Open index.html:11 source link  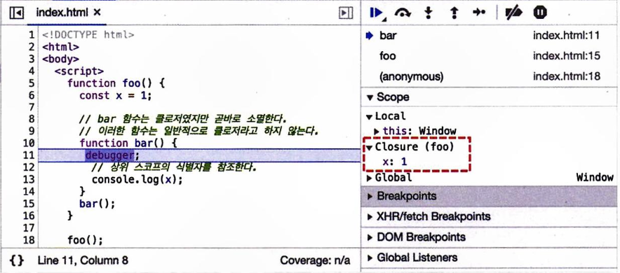point(566,36)
